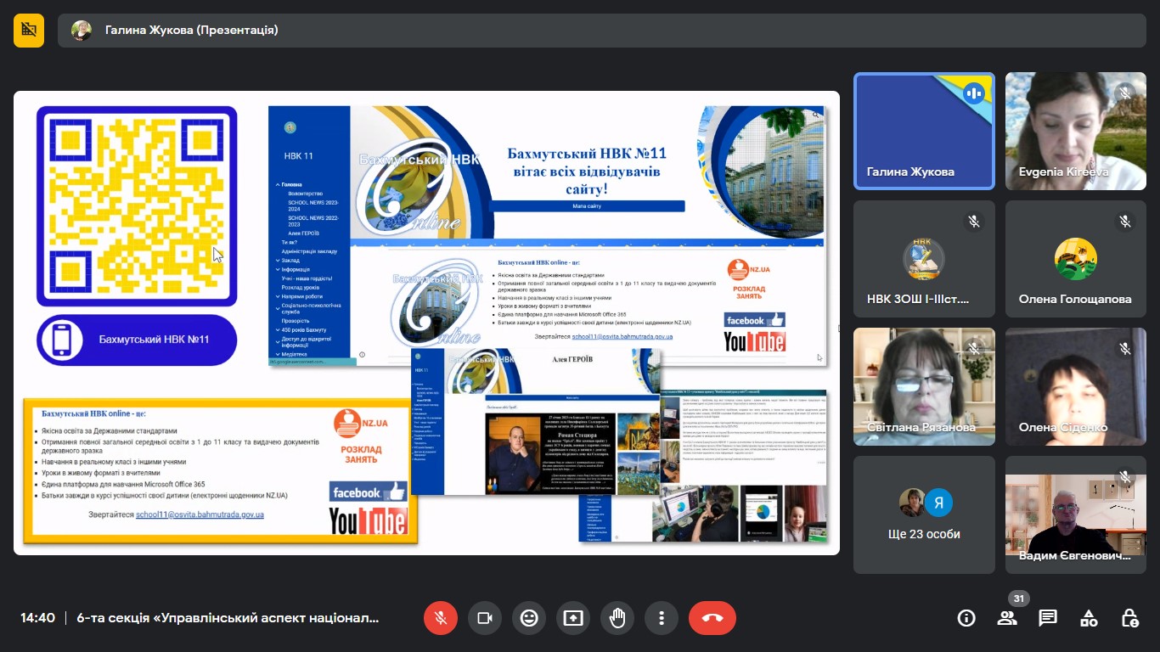
Task: Click muted mic icon on Світлана Рязанова tile
Action: (973, 349)
